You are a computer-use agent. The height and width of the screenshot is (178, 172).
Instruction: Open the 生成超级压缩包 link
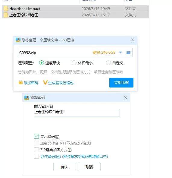click(61, 83)
